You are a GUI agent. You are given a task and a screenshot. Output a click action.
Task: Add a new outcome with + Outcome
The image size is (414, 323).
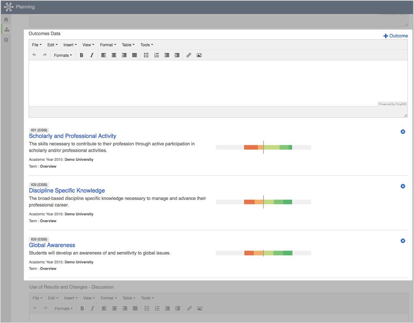pyautogui.click(x=396, y=36)
